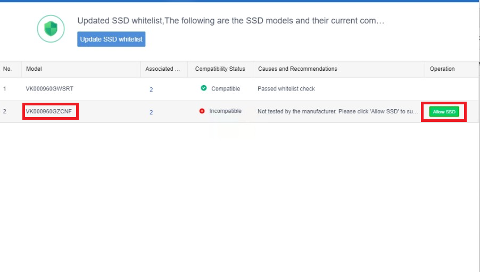Click the No. column header
The width and height of the screenshot is (480, 272).
tap(7, 69)
